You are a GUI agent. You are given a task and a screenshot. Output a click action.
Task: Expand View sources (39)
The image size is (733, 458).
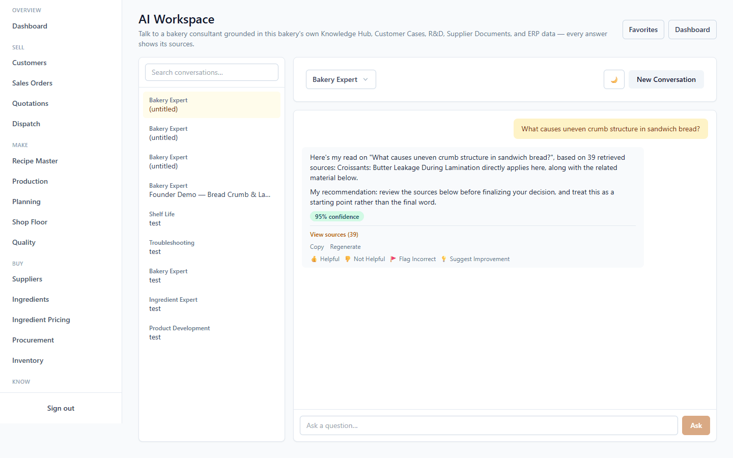(334, 235)
